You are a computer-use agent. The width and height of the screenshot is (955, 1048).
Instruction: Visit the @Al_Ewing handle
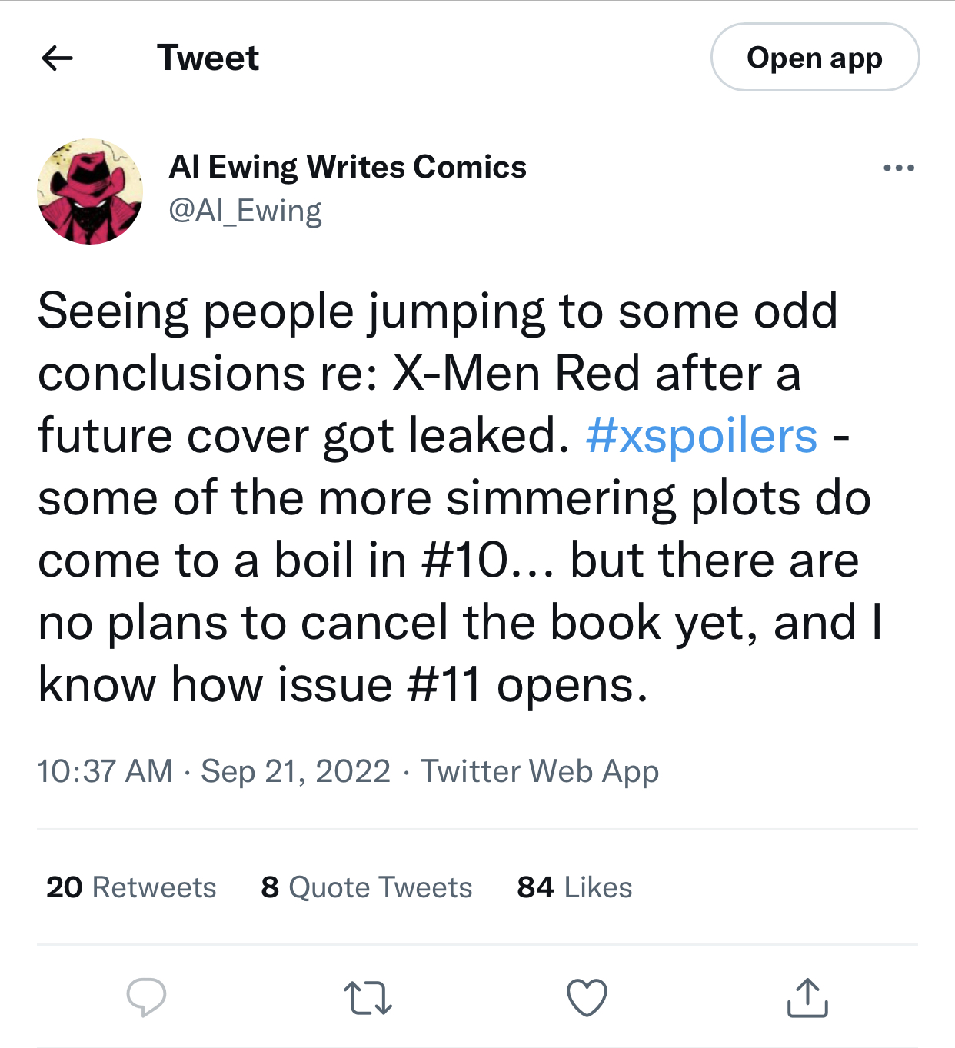point(245,211)
